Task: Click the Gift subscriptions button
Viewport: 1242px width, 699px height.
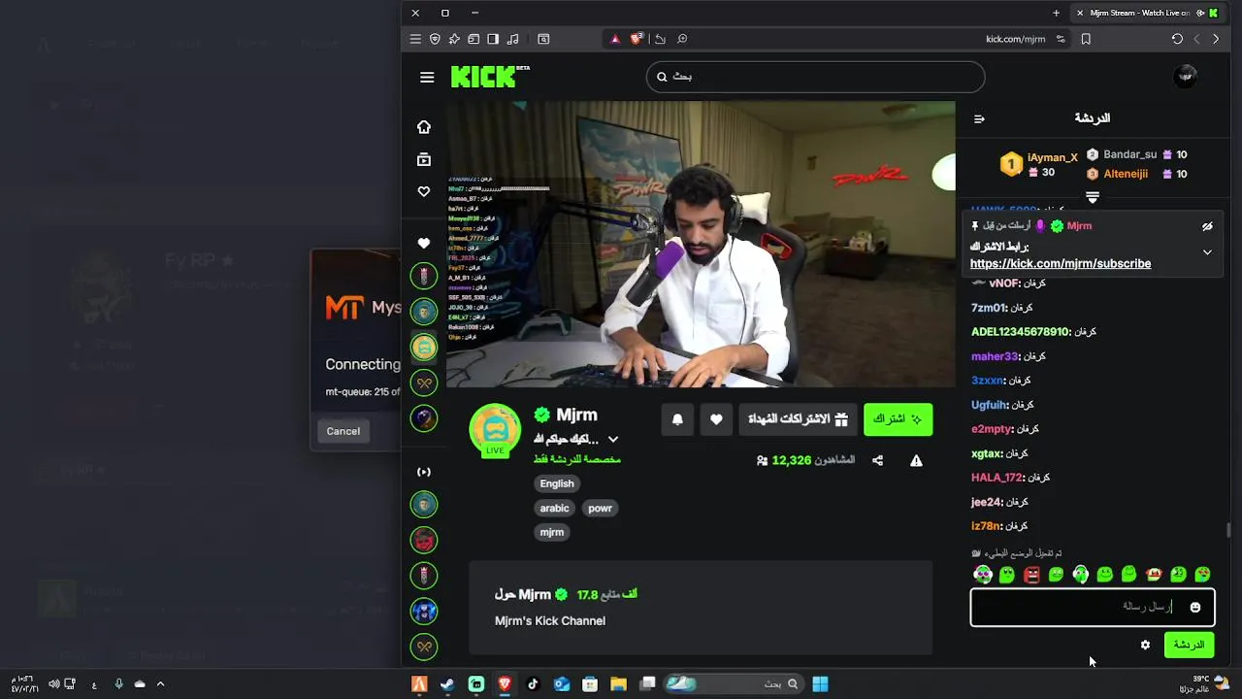Action: coord(799,419)
